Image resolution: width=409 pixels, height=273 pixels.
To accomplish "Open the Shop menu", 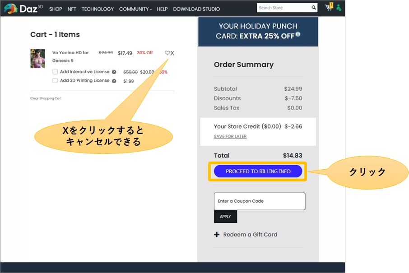I will click(x=56, y=9).
